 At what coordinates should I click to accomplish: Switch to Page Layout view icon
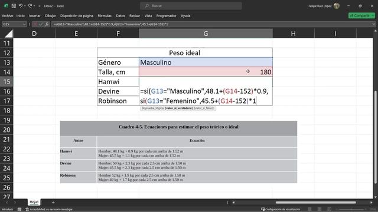pos(320,210)
